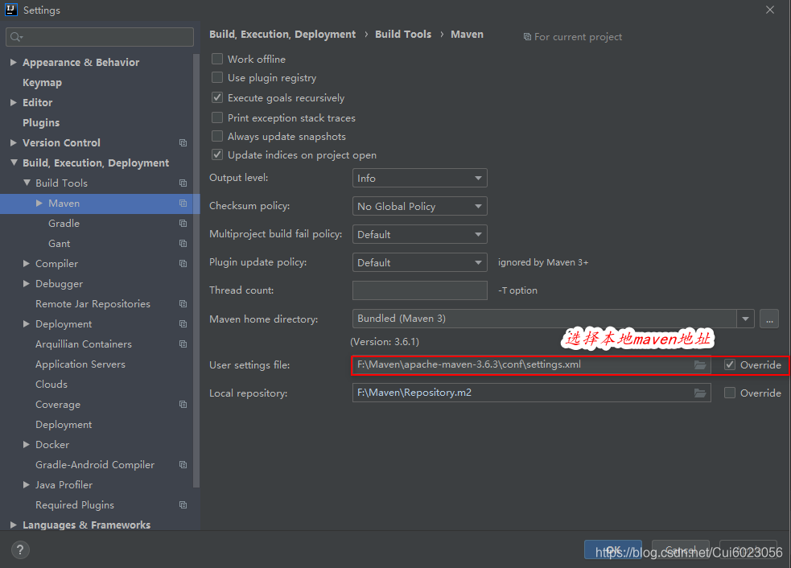Image resolution: width=791 pixels, height=568 pixels.
Task: Expand the Editor tree node
Action: [x=14, y=102]
